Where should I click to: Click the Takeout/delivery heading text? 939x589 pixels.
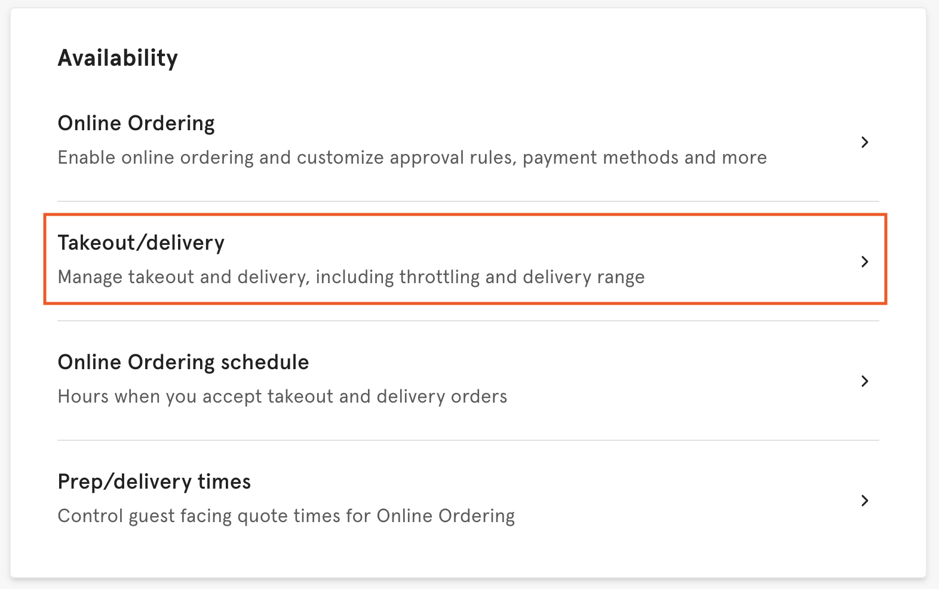pyautogui.click(x=141, y=243)
